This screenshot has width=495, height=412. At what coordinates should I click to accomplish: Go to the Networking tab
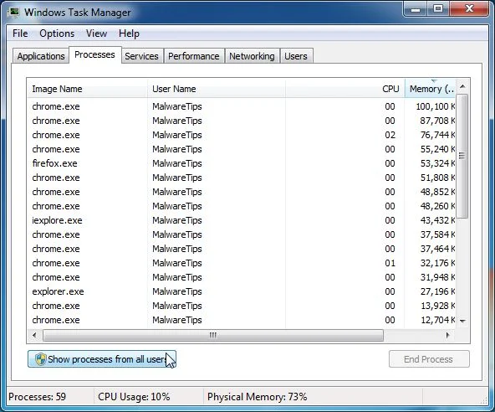tap(252, 56)
